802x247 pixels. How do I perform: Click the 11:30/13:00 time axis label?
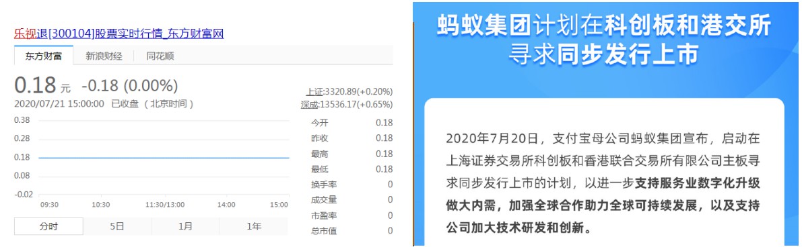pos(165,205)
